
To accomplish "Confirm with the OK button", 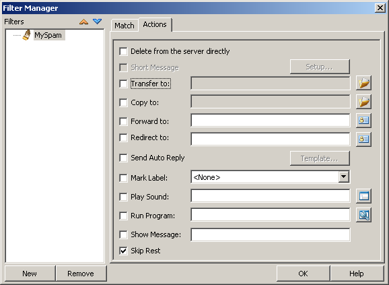I will click(303, 274).
